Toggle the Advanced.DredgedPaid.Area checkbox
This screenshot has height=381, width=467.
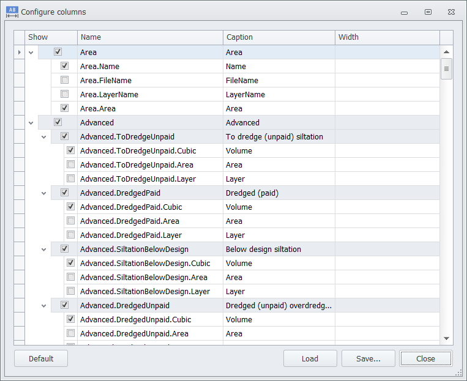[x=70, y=221]
